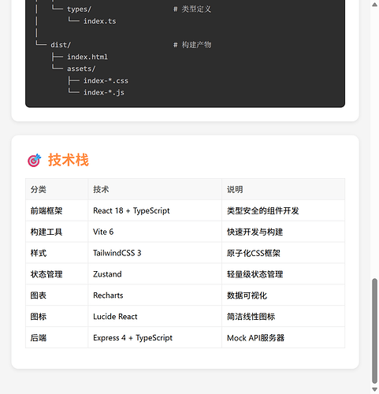Image resolution: width=379 pixels, height=394 pixels.
Task: Click index-*.js in the code tree
Action: [104, 92]
